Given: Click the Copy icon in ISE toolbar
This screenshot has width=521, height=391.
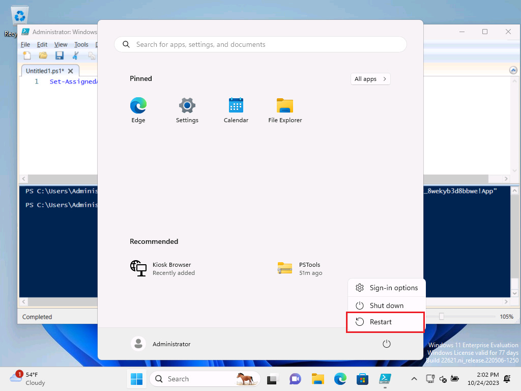Looking at the screenshot, I should click(92, 55).
